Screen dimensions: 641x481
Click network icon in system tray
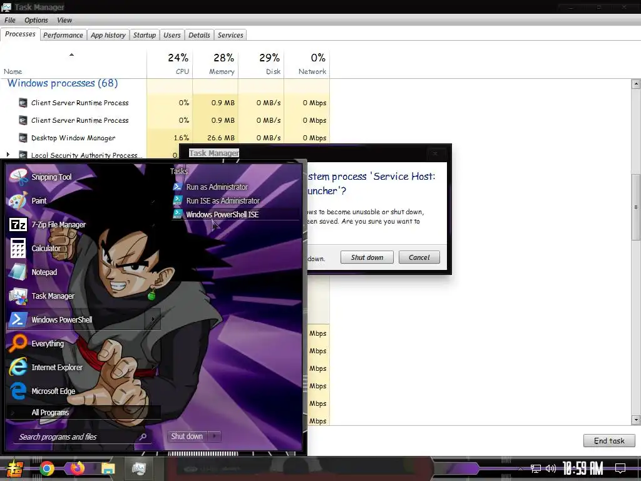click(536, 468)
